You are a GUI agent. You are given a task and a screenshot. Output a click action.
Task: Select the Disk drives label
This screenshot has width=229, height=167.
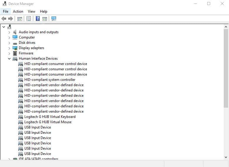[27, 43]
